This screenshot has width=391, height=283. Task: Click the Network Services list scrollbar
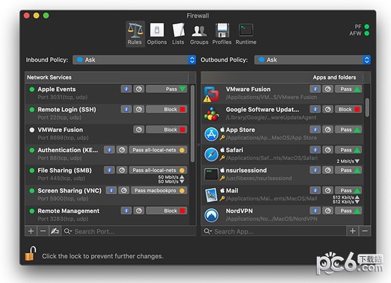192,124
